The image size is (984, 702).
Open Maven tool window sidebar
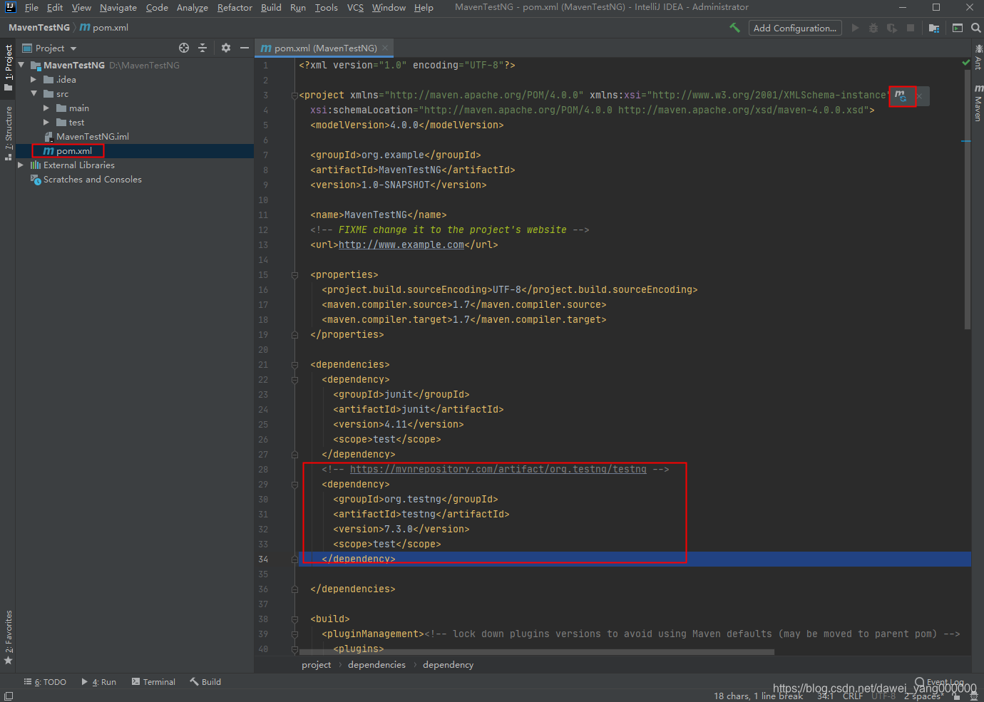978,104
